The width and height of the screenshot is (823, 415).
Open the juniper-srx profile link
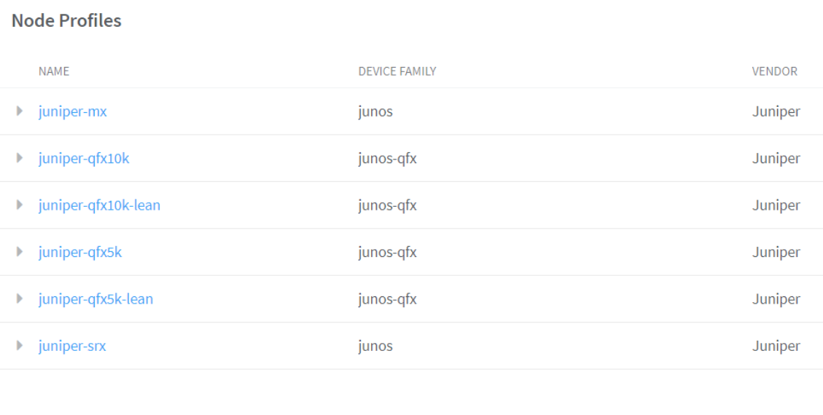(x=72, y=346)
